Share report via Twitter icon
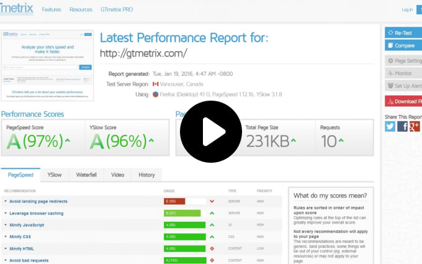The image size is (422, 264). click(390, 126)
